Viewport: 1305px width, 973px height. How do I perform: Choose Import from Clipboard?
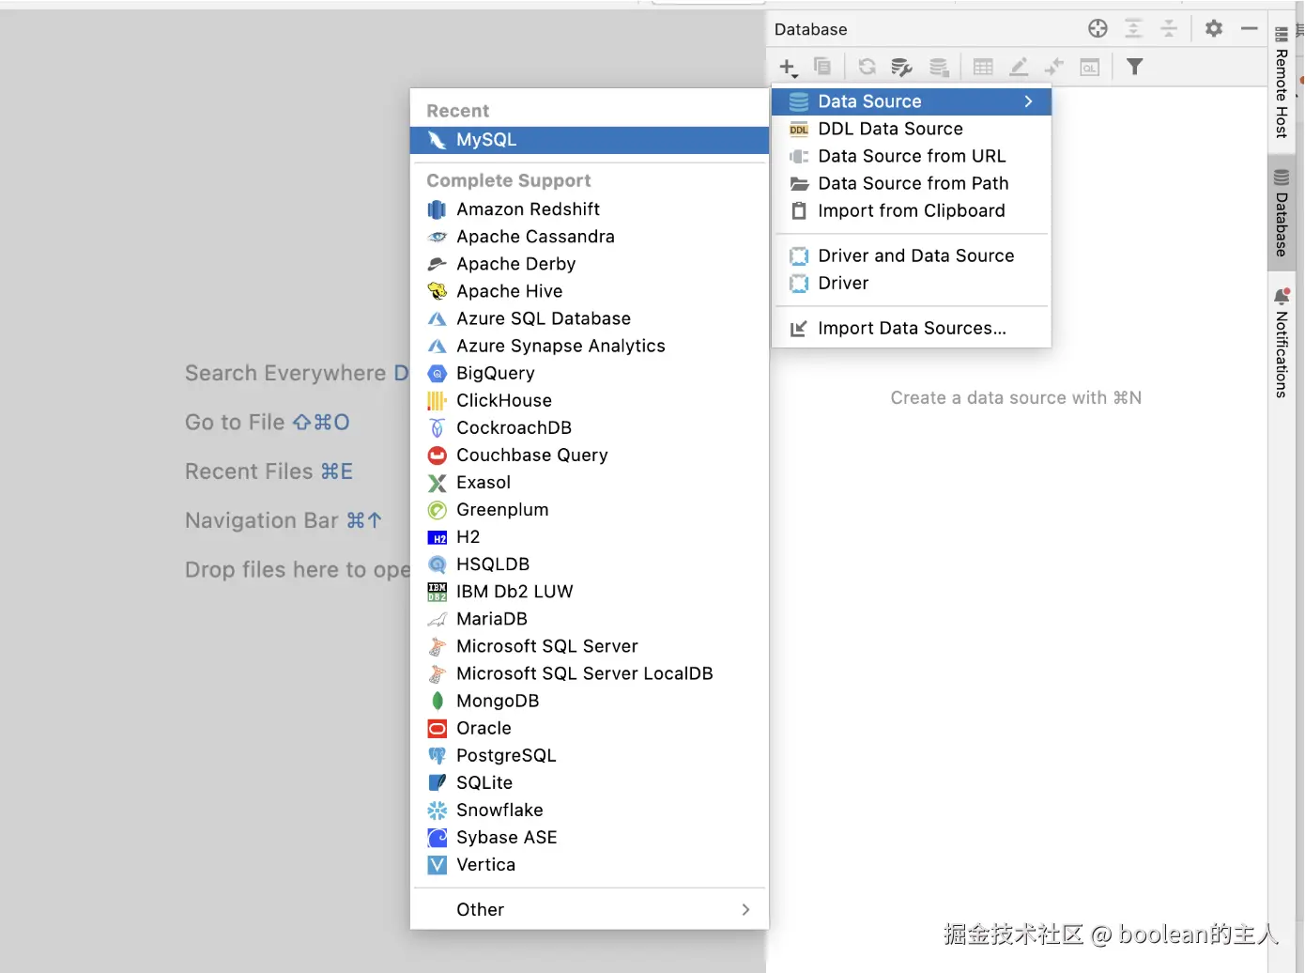911,210
